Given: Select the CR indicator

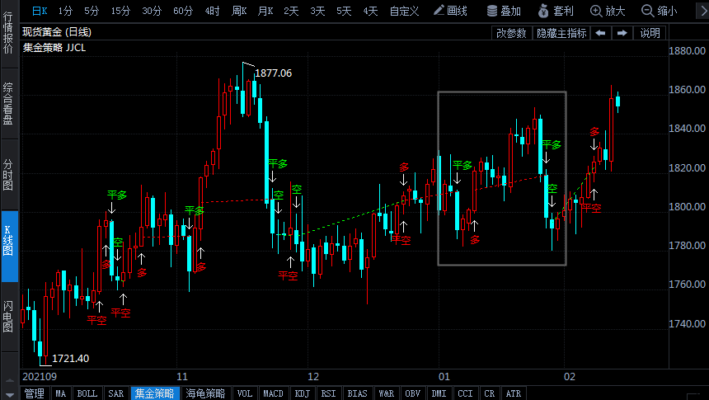Looking at the screenshot, I should (x=489, y=393).
